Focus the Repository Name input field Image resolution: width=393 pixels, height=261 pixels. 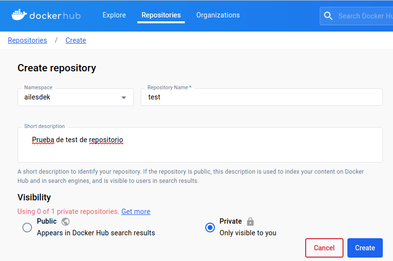[262, 97]
